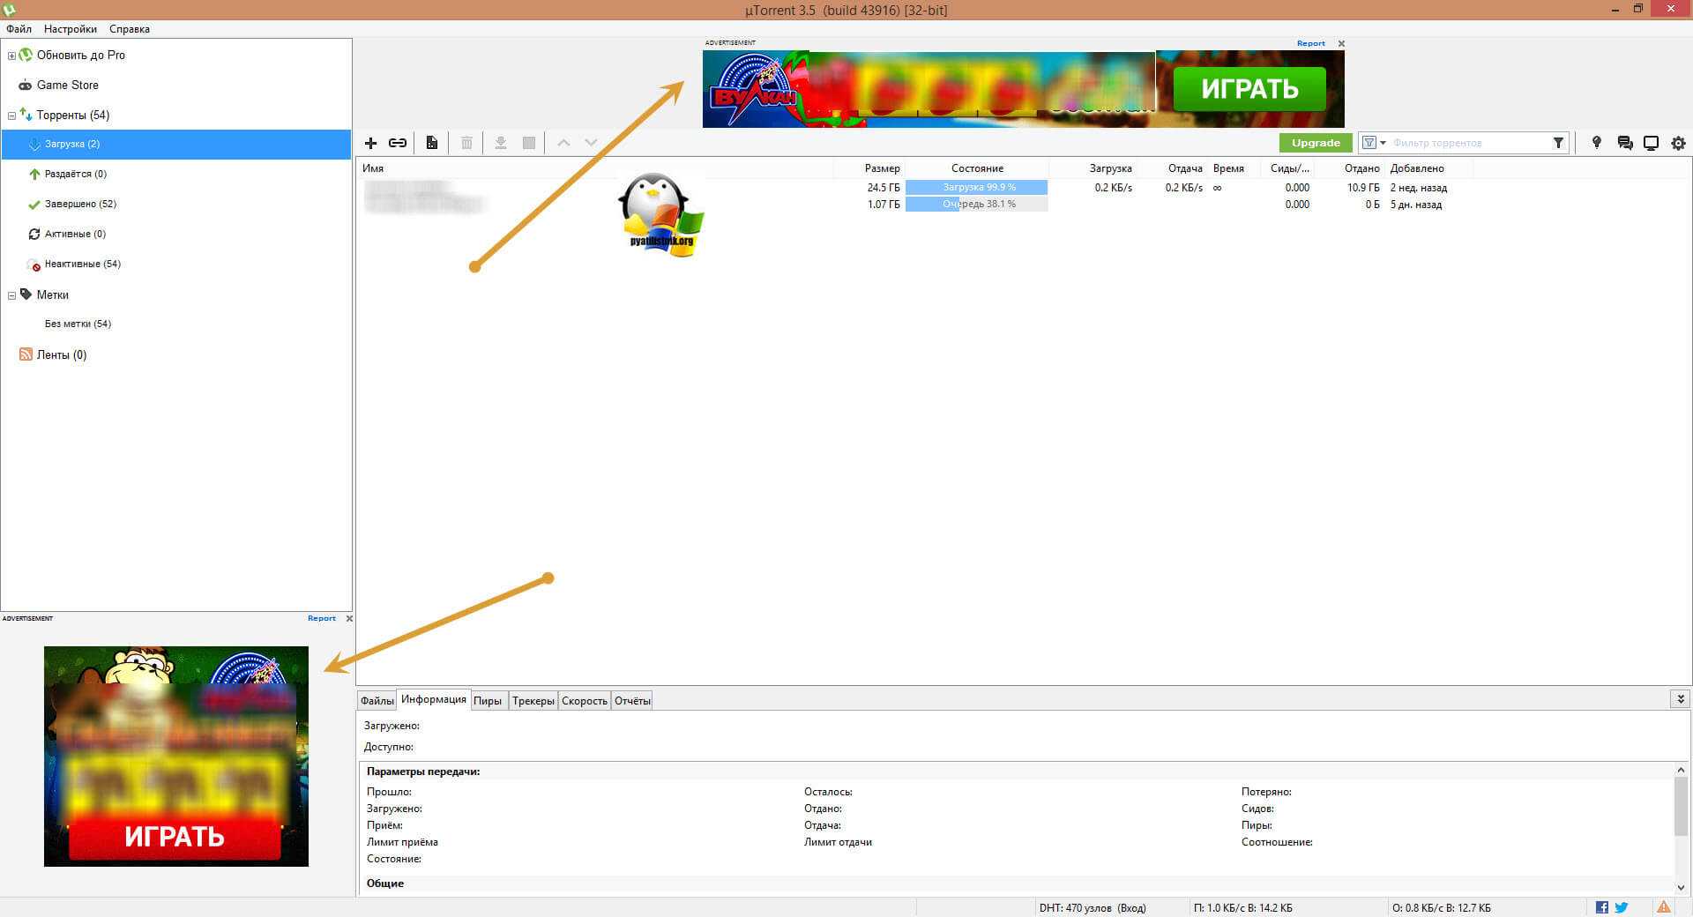Switch to the Трекеры tab
Viewport: 1693px width, 917px height.
533,701
